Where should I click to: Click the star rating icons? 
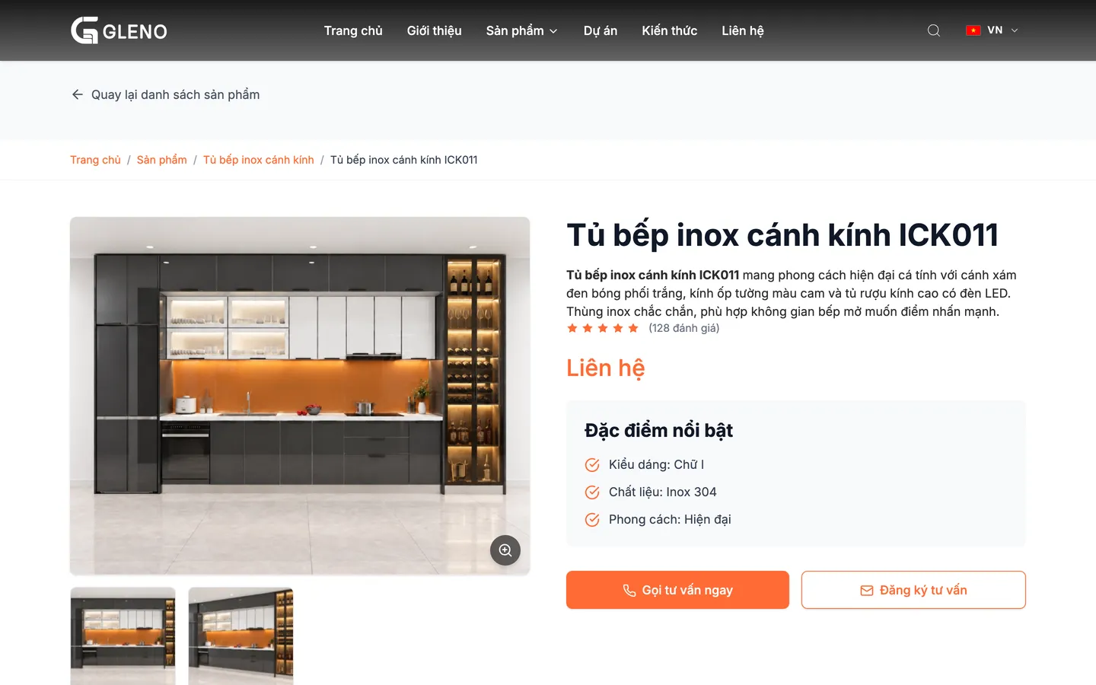tap(603, 328)
